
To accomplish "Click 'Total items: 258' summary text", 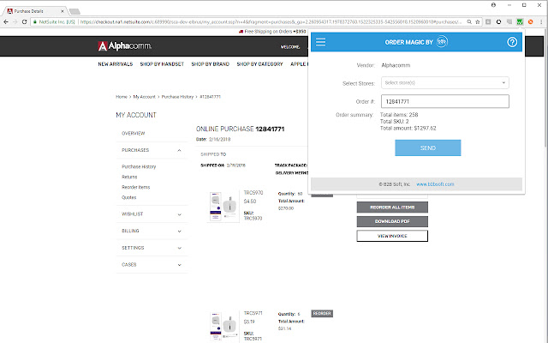I will [x=399, y=115].
